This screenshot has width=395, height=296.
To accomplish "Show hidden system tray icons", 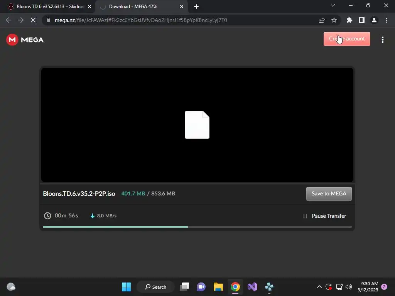I will pyautogui.click(x=319, y=287).
